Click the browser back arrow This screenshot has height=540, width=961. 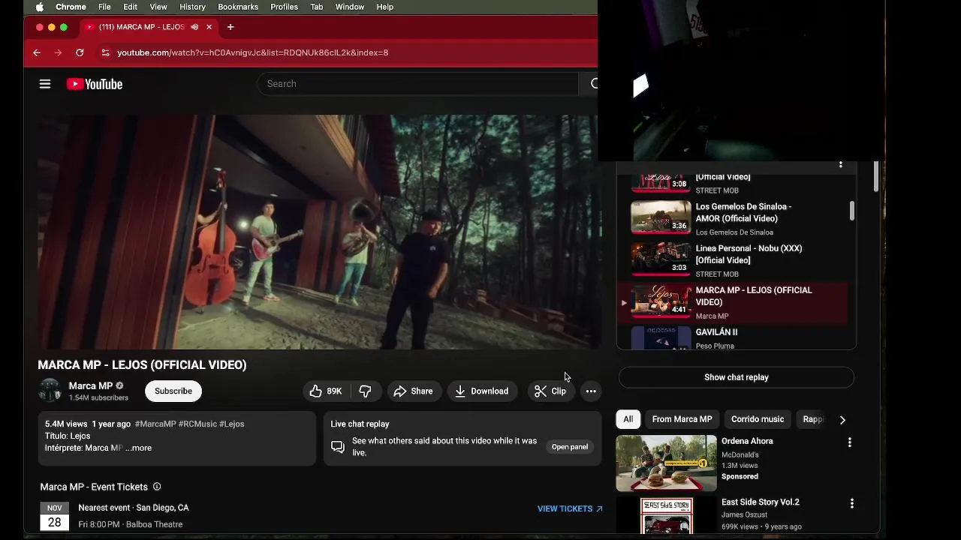tap(37, 52)
